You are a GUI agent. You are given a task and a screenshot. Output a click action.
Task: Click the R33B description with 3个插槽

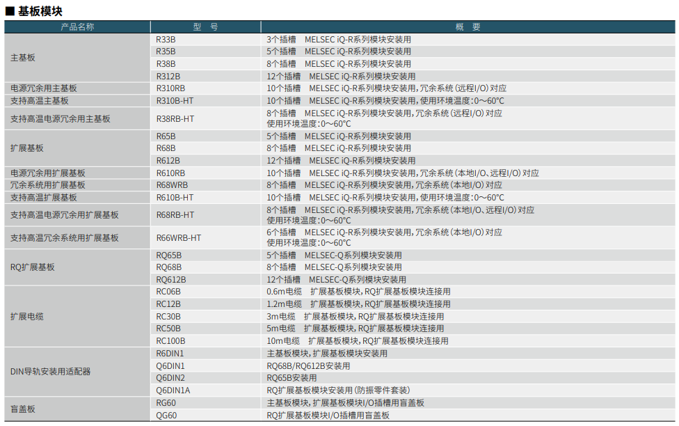[339, 40]
